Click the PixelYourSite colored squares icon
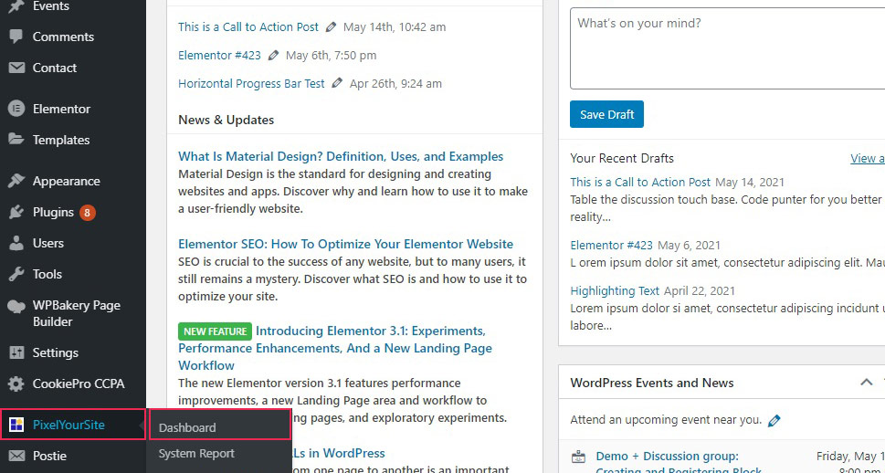885x473 pixels. (16, 425)
